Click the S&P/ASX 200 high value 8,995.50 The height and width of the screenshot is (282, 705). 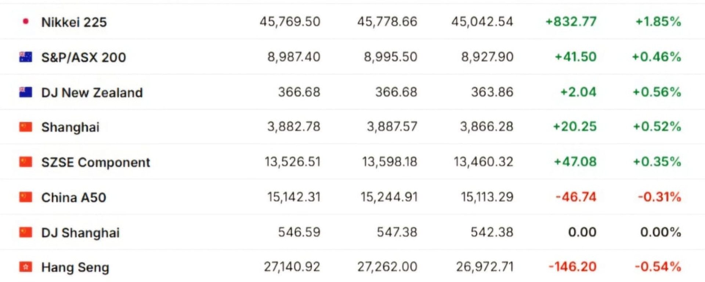(x=390, y=57)
